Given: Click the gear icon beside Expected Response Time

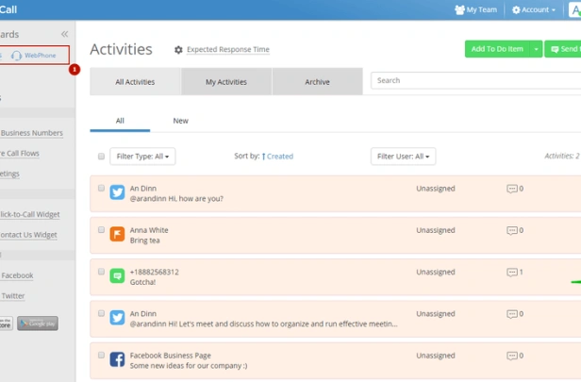Looking at the screenshot, I should pyautogui.click(x=178, y=50).
